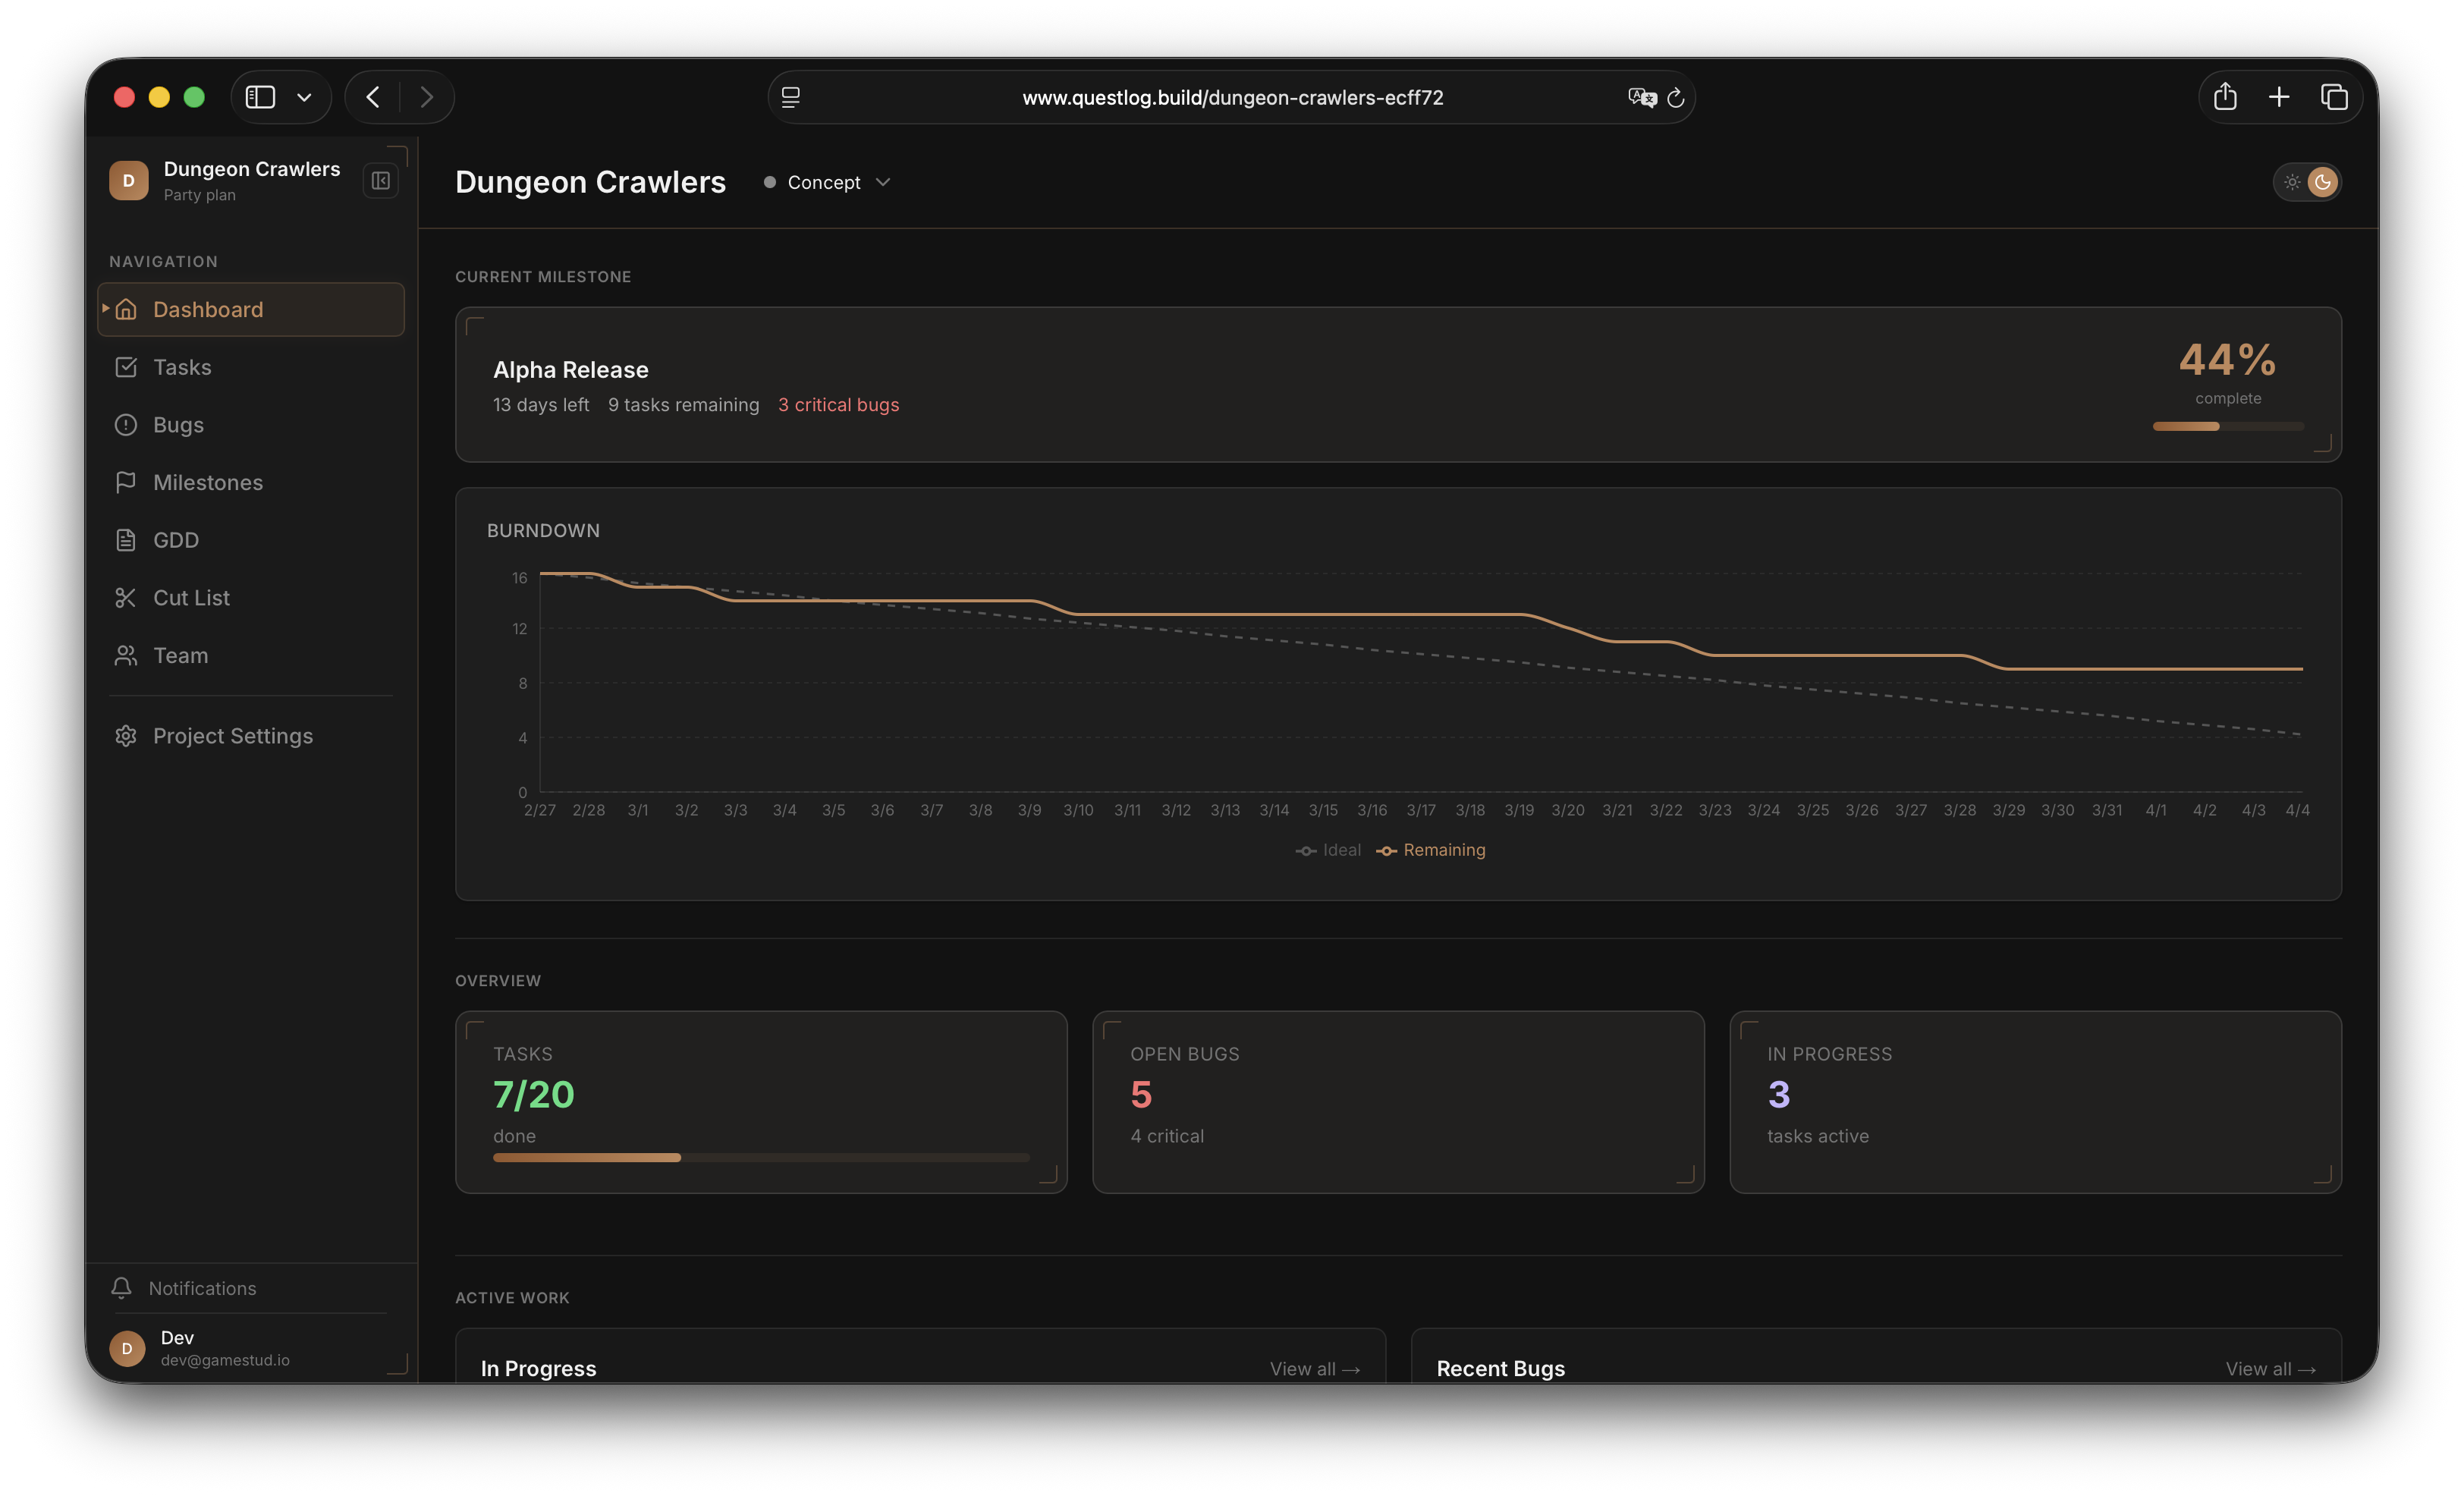Viewport: 2464px width, 1496px height.
Task: Open the Cut List scissors icon
Action: pyautogui.click(x=126, y=598)
